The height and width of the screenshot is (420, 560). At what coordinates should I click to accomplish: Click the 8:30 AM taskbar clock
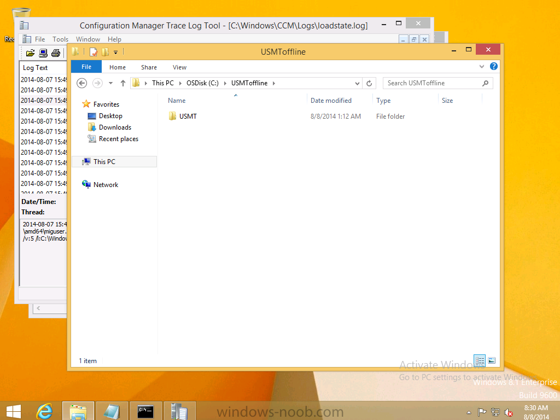point(536,407)
